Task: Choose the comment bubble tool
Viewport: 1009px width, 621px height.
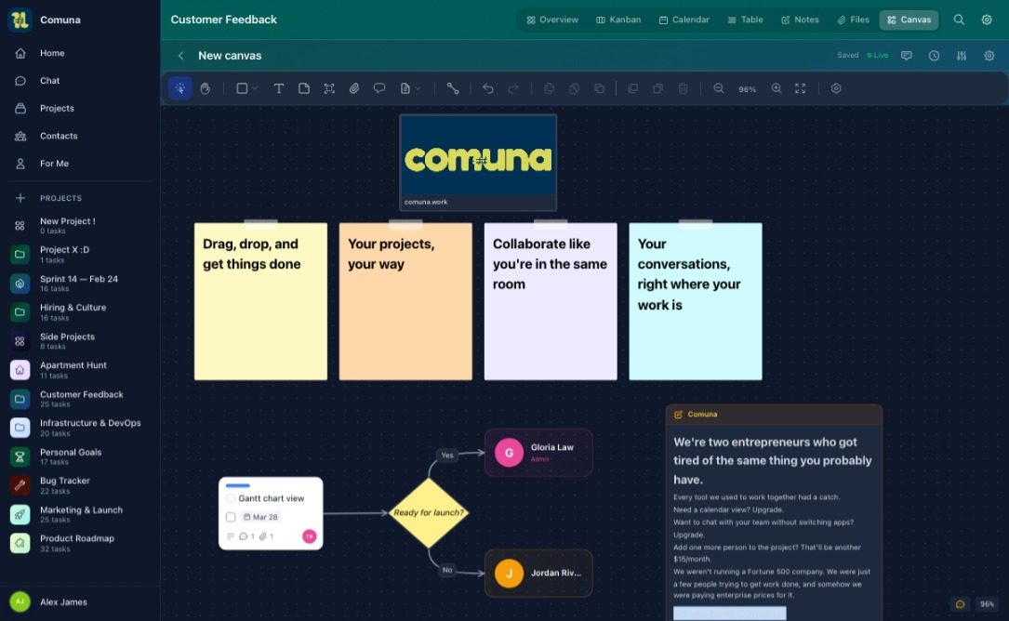Action: pyautogui.click(x=379, y=89)
